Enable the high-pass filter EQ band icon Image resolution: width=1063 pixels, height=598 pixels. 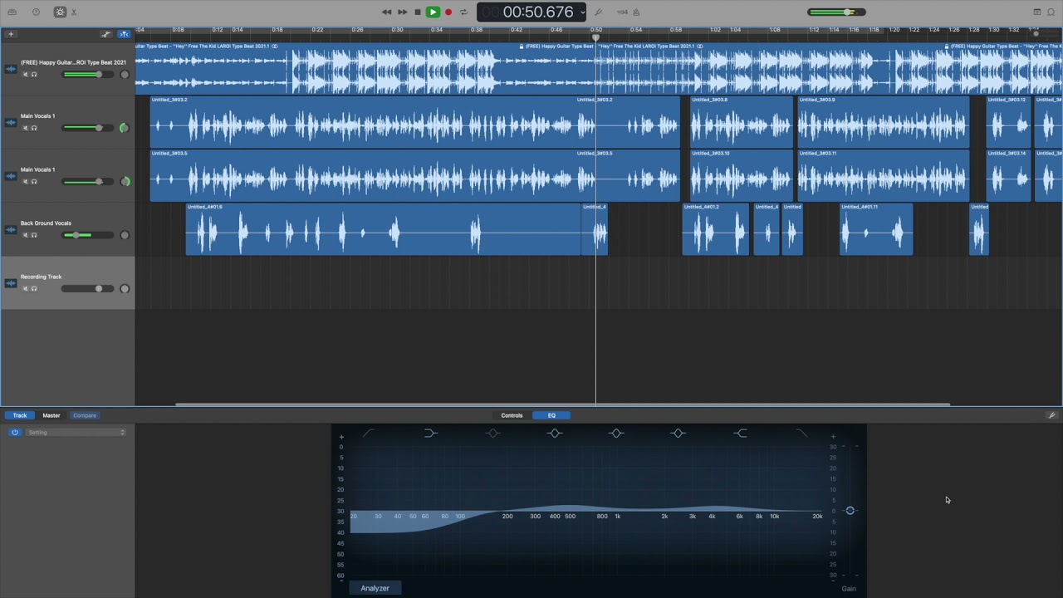pos(369,433)
